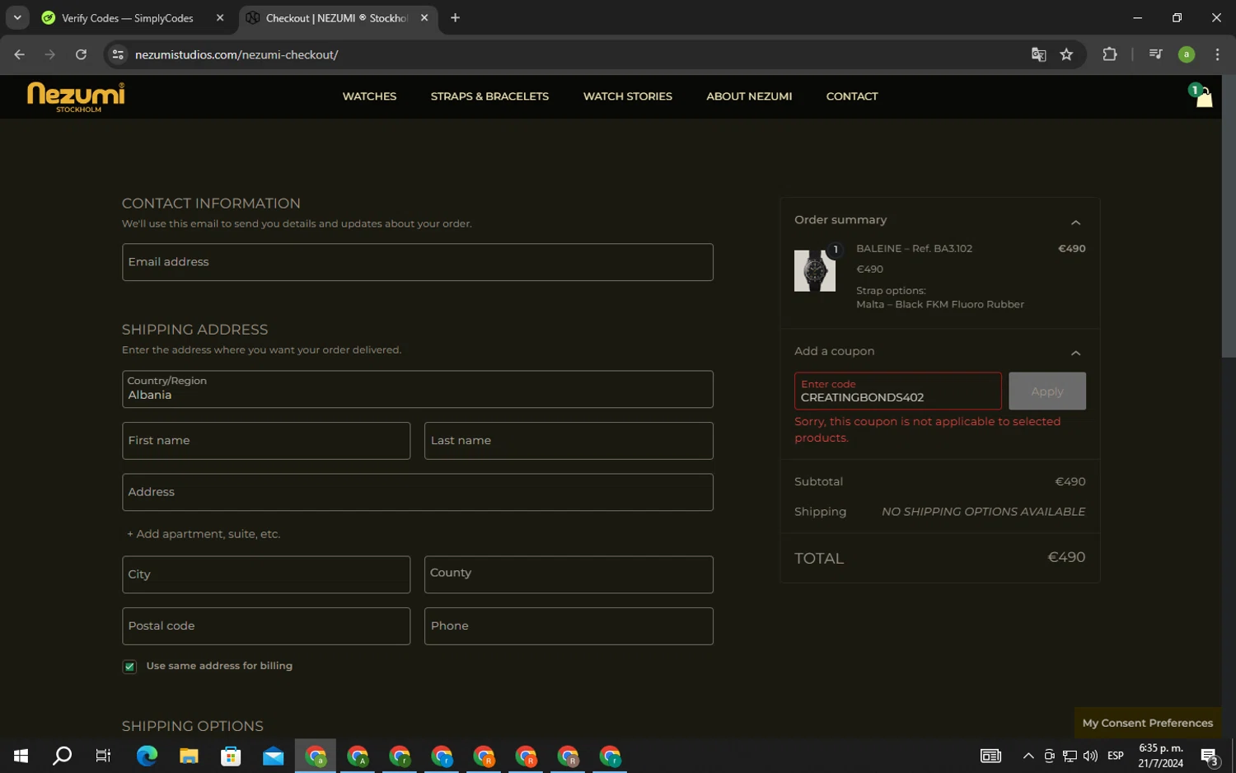Click the BALEINE watch thumbnail

[814, 270]
